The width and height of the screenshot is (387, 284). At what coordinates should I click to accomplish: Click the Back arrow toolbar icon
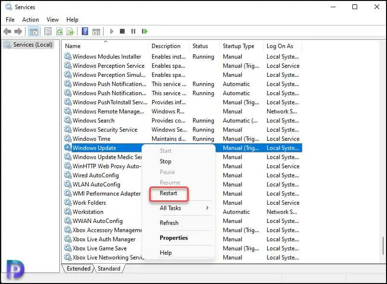7,31
